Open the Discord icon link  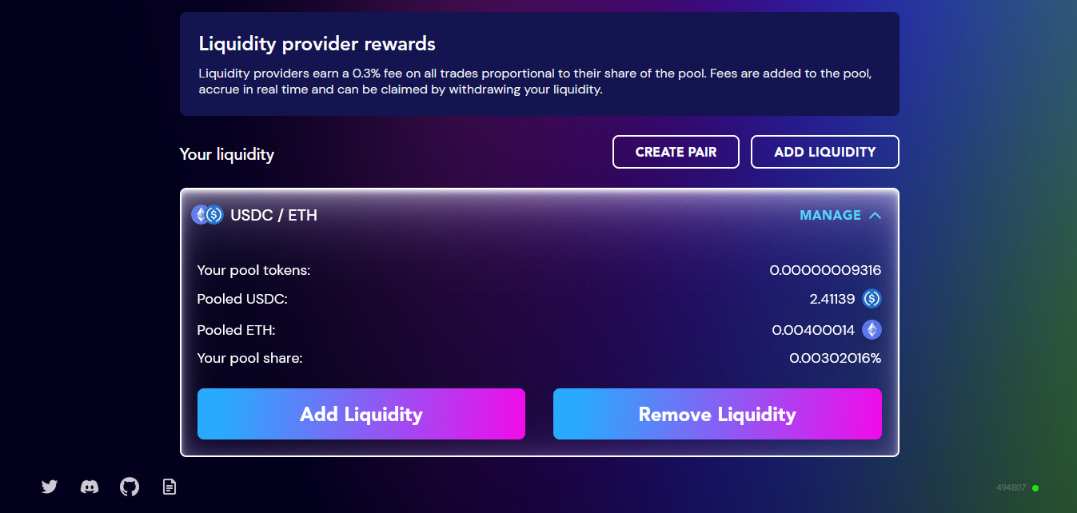point(90,486)
